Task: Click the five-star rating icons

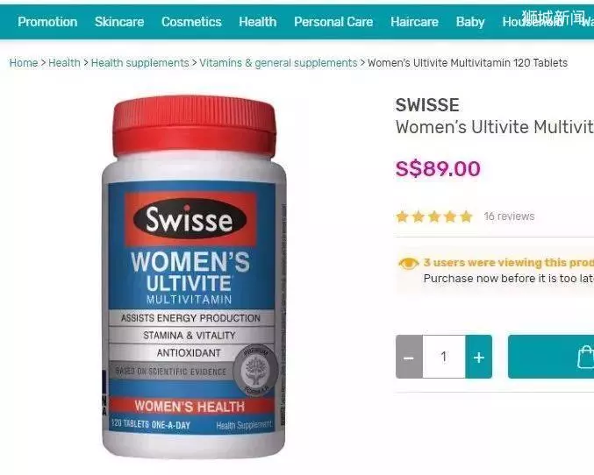Action: (434, 216)
